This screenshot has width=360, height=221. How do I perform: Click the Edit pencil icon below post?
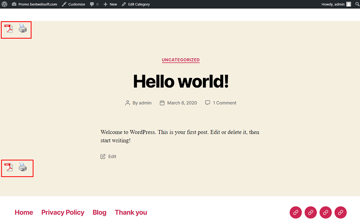[103, 156]
